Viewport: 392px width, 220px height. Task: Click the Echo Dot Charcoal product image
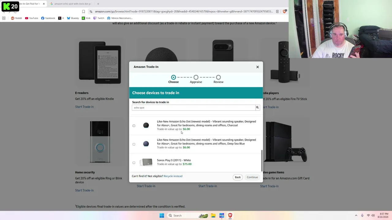[146, 125]
